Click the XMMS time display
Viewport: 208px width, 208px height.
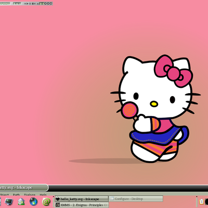tap(17, 4)
